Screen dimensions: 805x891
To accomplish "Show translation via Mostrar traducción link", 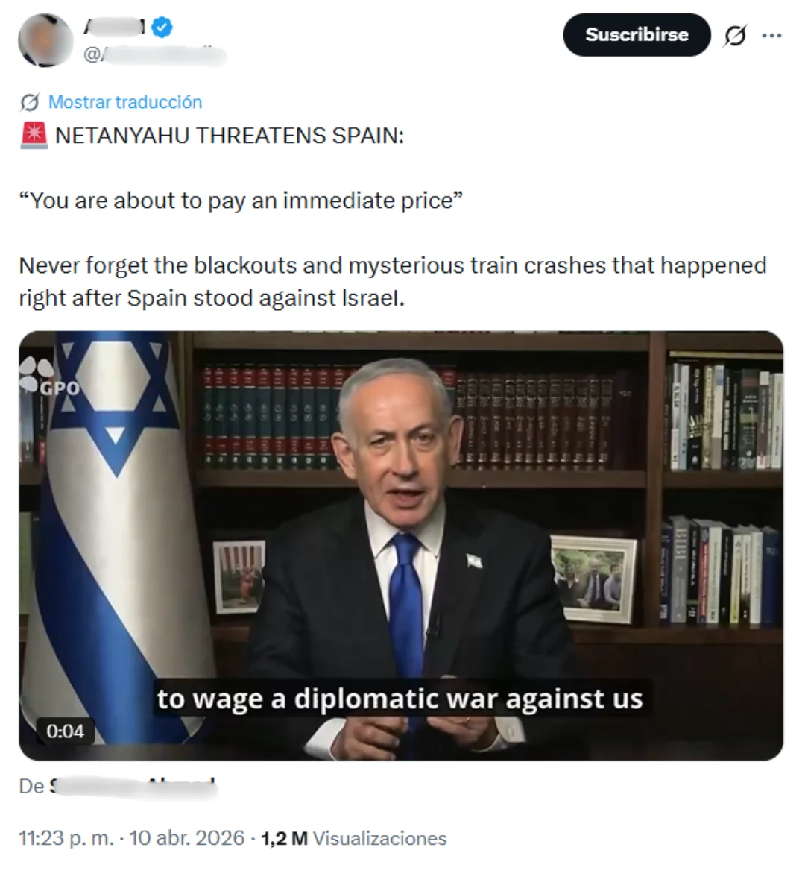I will tap(125, 102).
